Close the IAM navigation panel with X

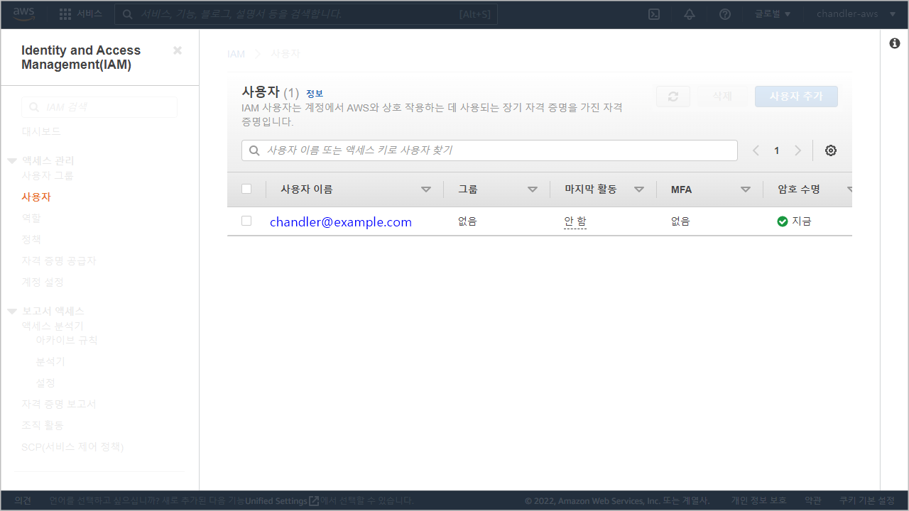(178, 50)
